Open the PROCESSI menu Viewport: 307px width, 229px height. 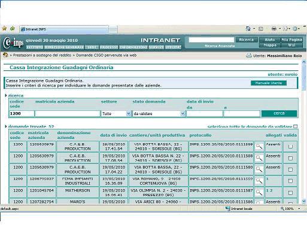[109, 47]
